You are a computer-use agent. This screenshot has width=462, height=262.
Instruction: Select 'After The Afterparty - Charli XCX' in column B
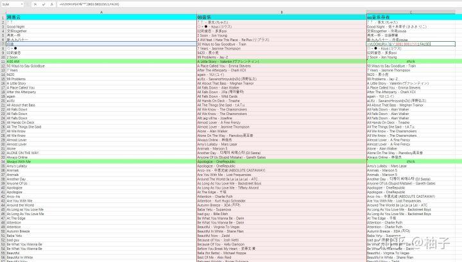tap(282, 71)
